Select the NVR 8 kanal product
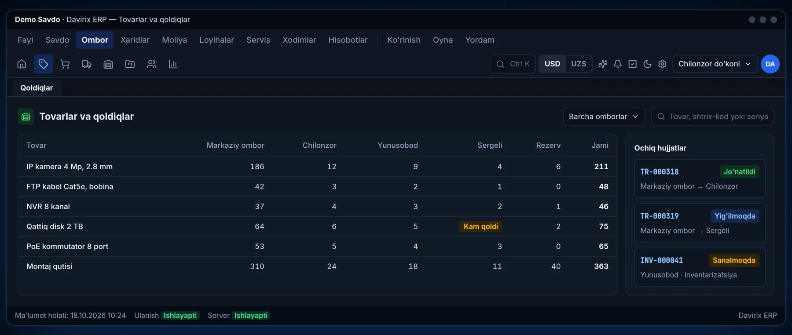Screen dimensions: 792x335 (x=48, y=207)
